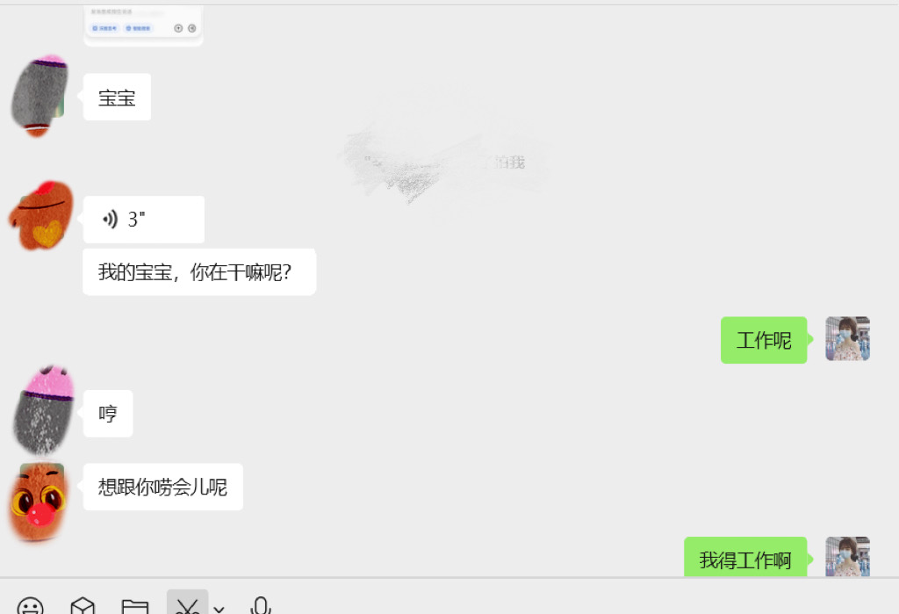
Task: Select the message 想跟你唠会儿呢
Action: pyautogui.click(x=162, y=487)
